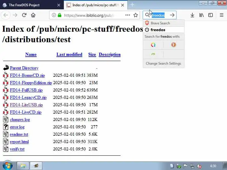This screenshot has width=227, height=170.
Task: Click the back-arrow icon beside Parent Directory
Action: pyautogui.click(x=6, y=68)
